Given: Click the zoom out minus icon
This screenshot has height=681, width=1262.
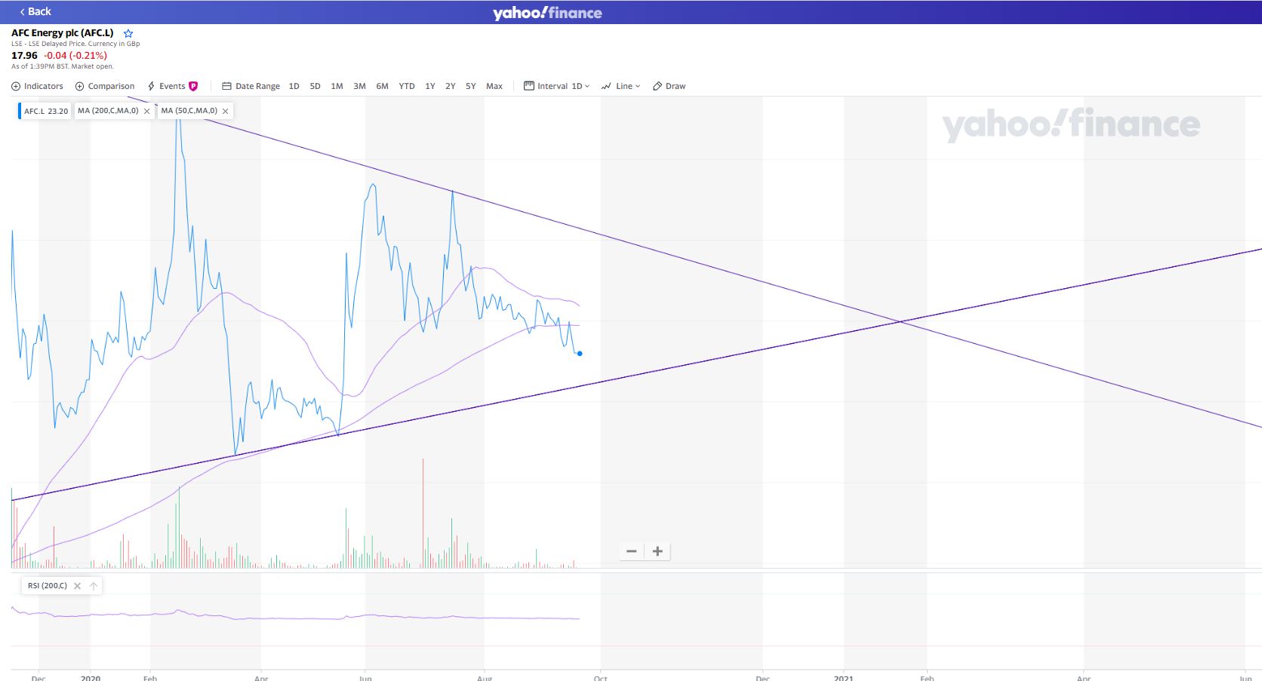Looking at the screenshot, I should [632, 551].
